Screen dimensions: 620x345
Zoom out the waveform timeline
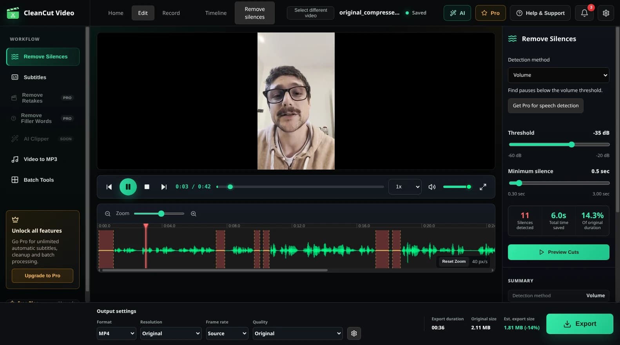[x=107, y=214]
